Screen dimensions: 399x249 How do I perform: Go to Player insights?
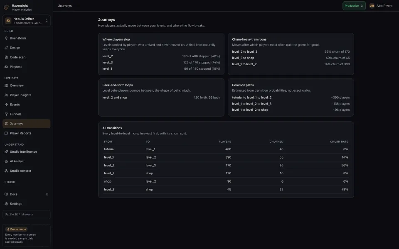click(x=27, y=95)
